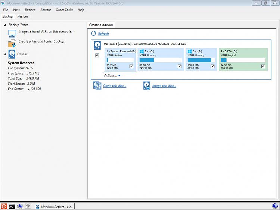Switch to the Restore tab
The image size is (280, 210).
[23, 16]
